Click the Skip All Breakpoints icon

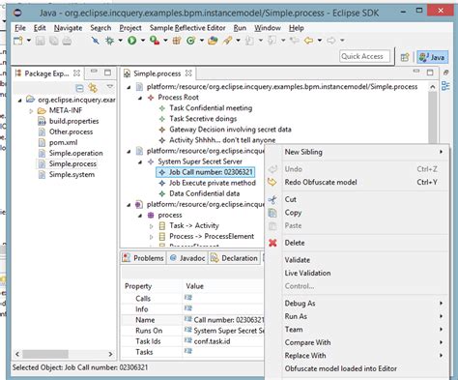tap(96, 41)
